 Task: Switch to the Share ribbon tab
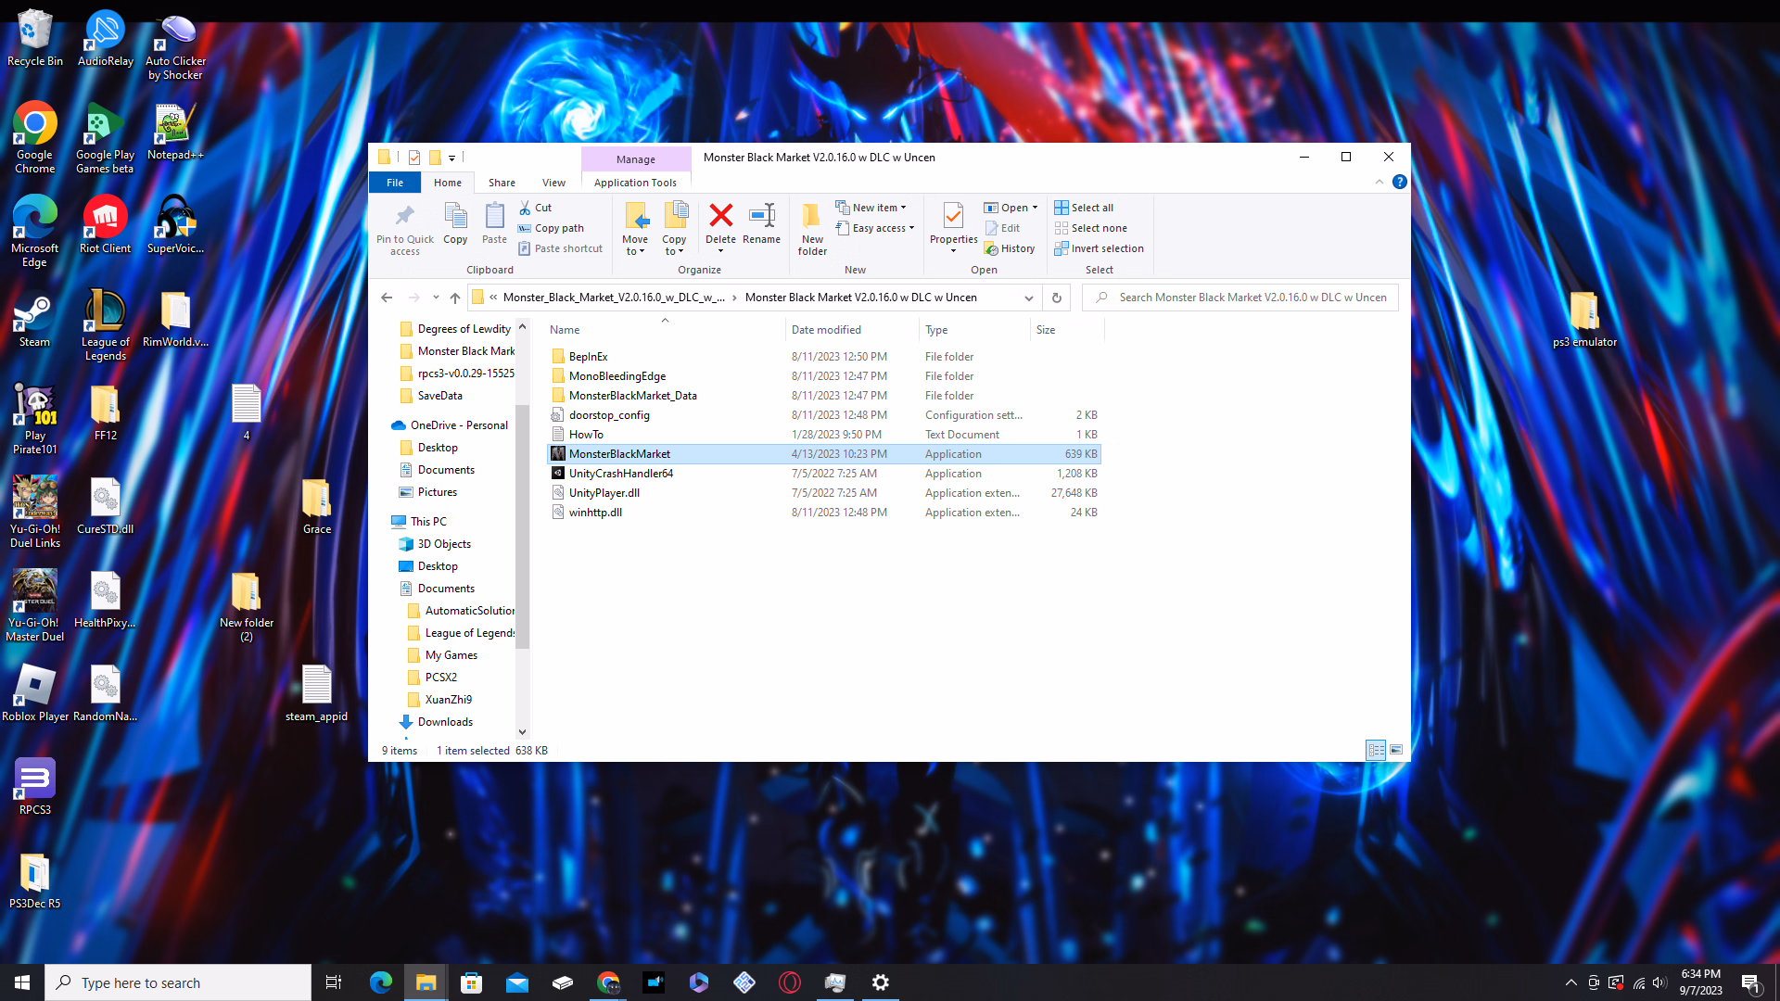point(502,183)
